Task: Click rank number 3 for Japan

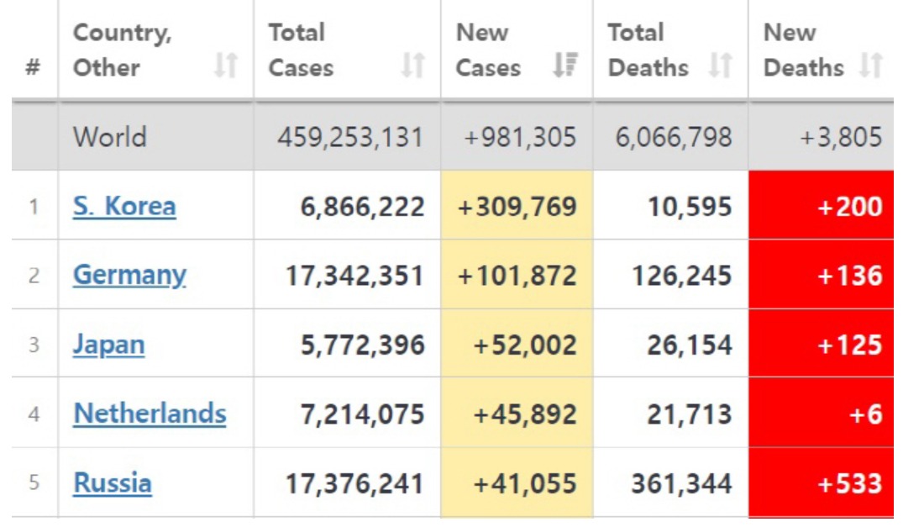Action: [34, 345]
